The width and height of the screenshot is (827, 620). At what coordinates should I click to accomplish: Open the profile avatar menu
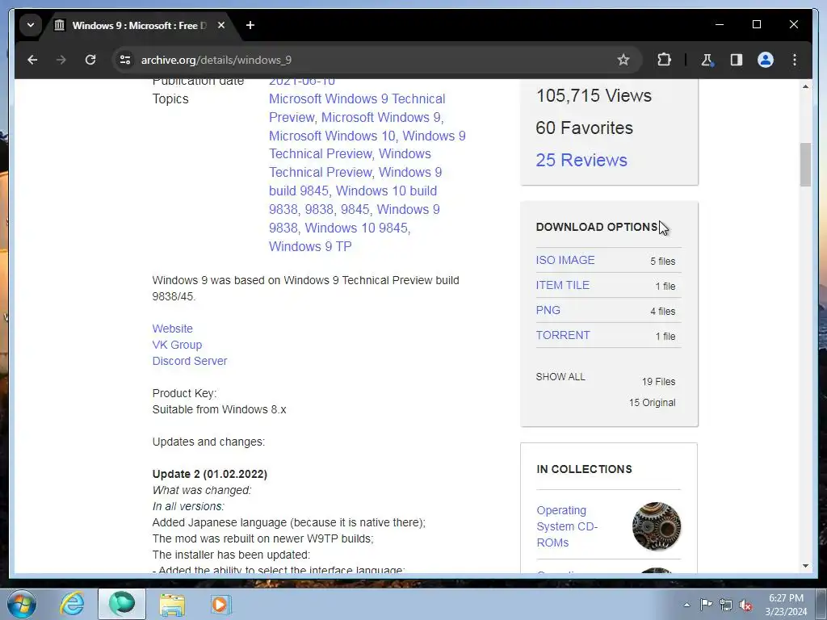pos(766,60)
